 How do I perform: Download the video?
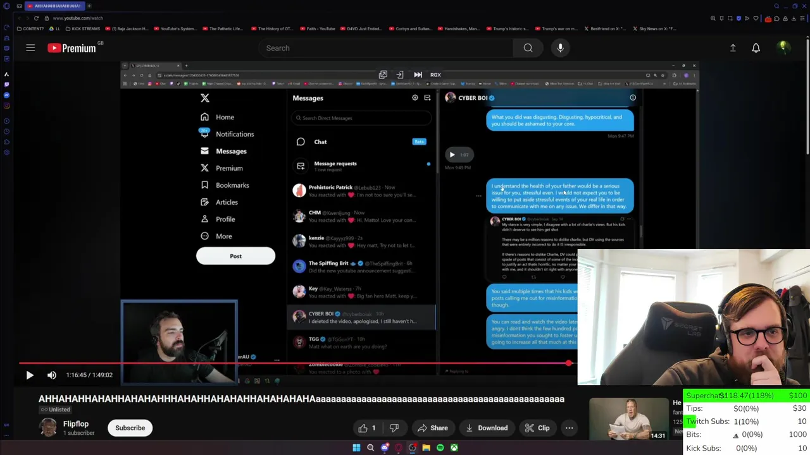[x=486, y=428]
